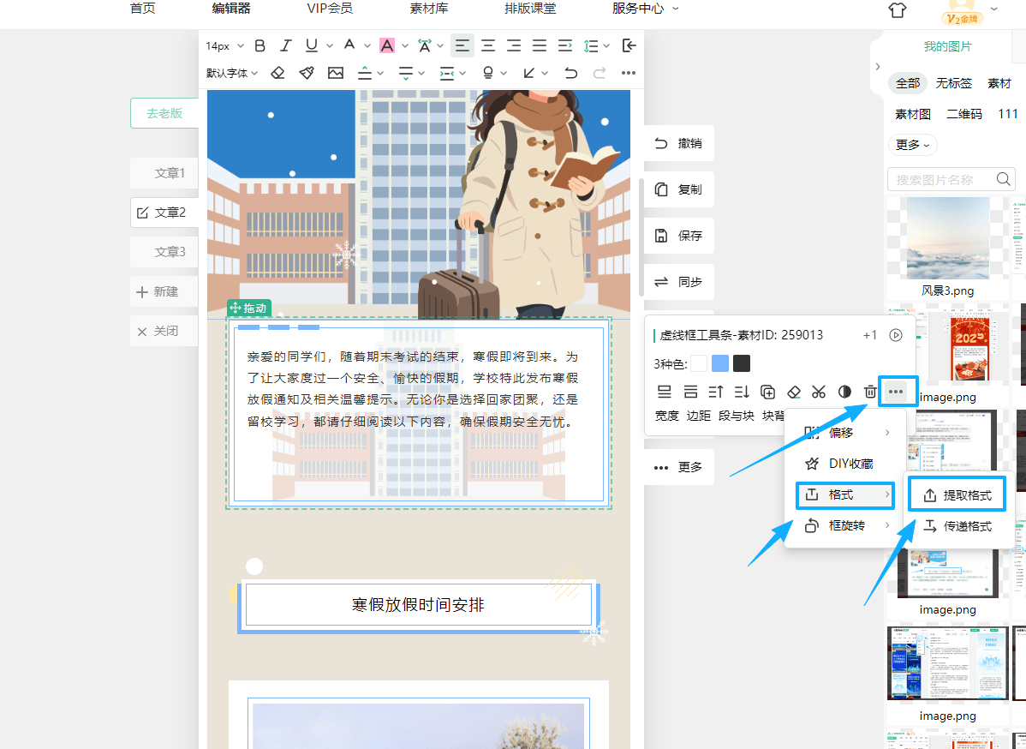The image size is (1026, 749).
Task: Click the side margin spacing icon
Action: pos(447,73)
